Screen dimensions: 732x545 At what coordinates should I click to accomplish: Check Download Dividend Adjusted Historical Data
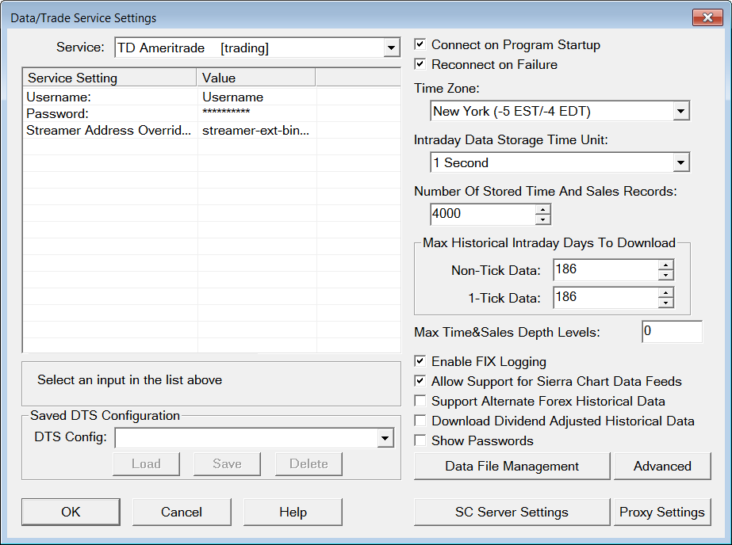(420, 421)
